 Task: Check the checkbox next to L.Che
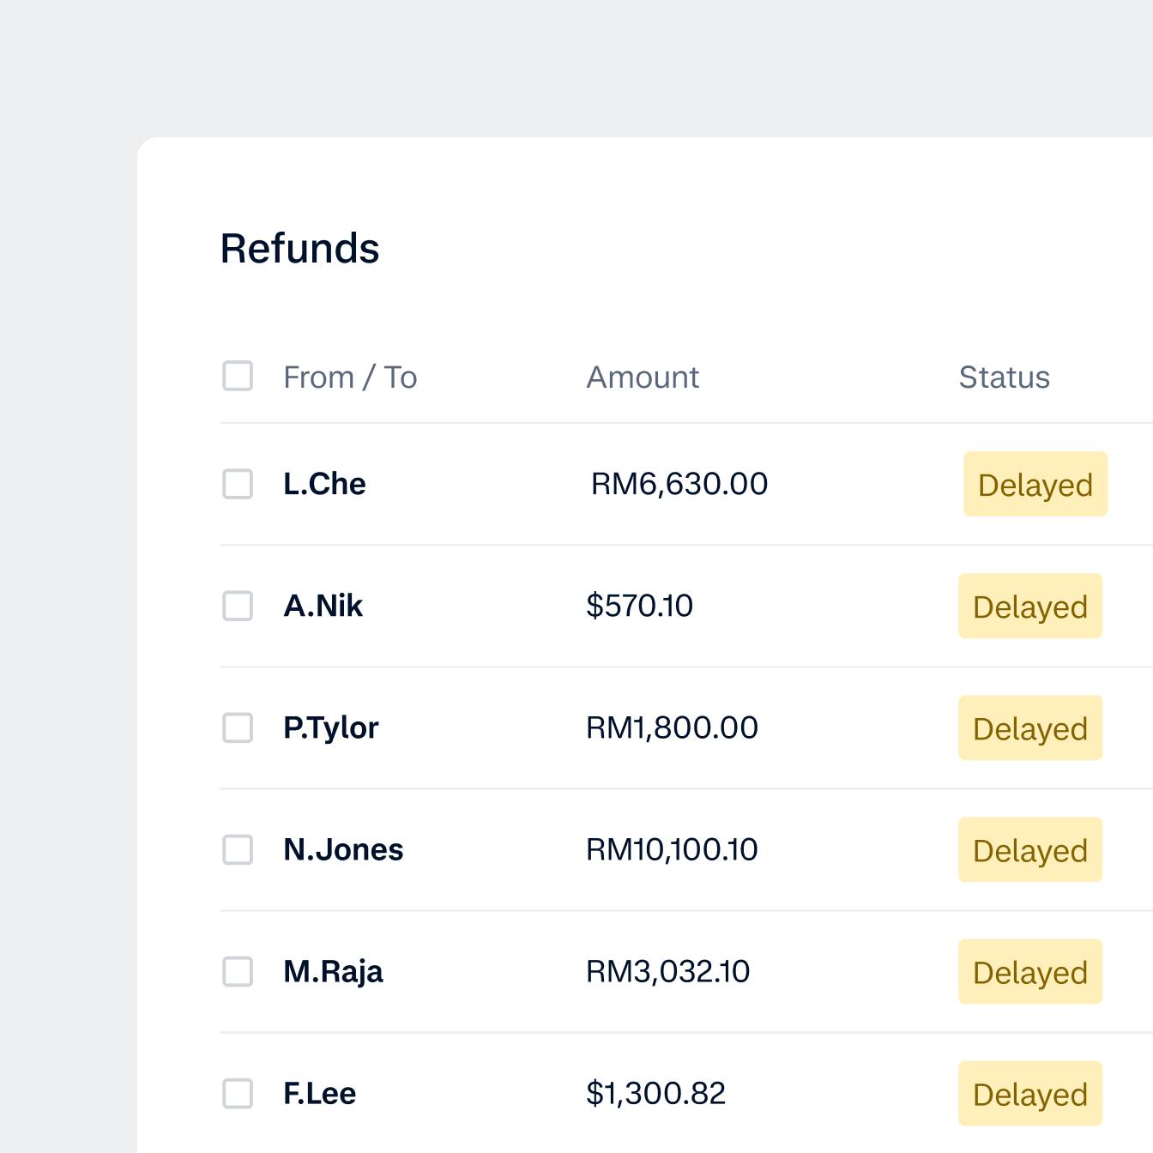tap(238, 483)
